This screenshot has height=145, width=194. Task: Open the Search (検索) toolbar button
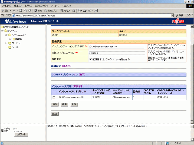pos(38,11)
